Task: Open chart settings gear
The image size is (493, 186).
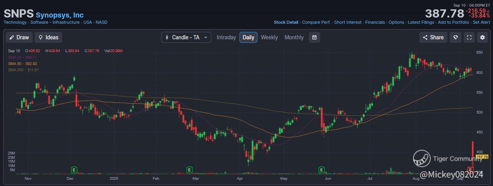Action: (x=482, y=37)
